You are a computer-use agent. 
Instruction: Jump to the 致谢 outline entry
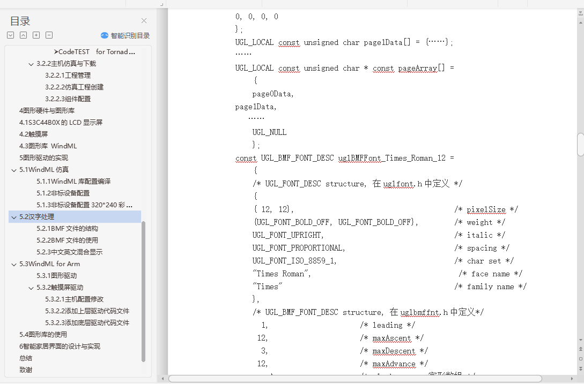point(26,370)
